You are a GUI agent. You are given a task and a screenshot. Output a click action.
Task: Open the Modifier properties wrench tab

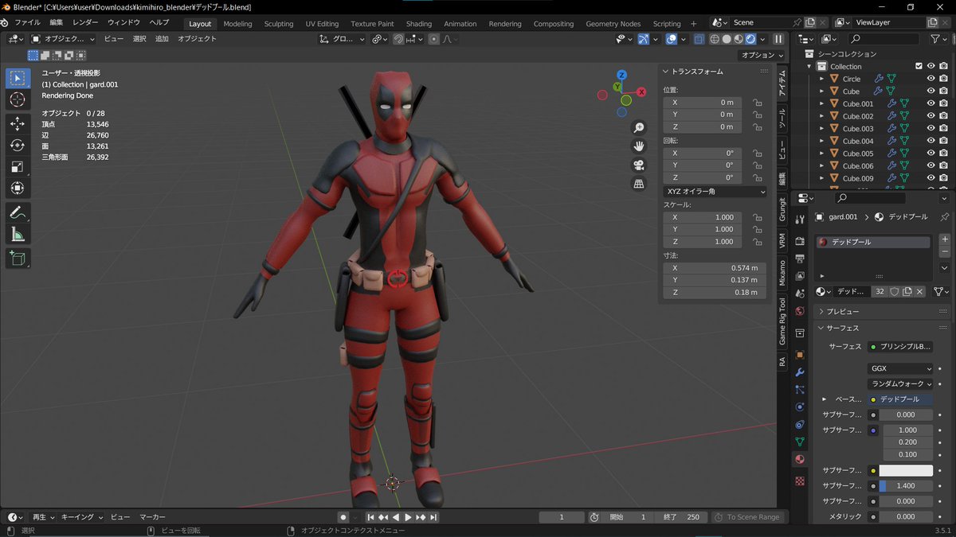tap(800, 372)
